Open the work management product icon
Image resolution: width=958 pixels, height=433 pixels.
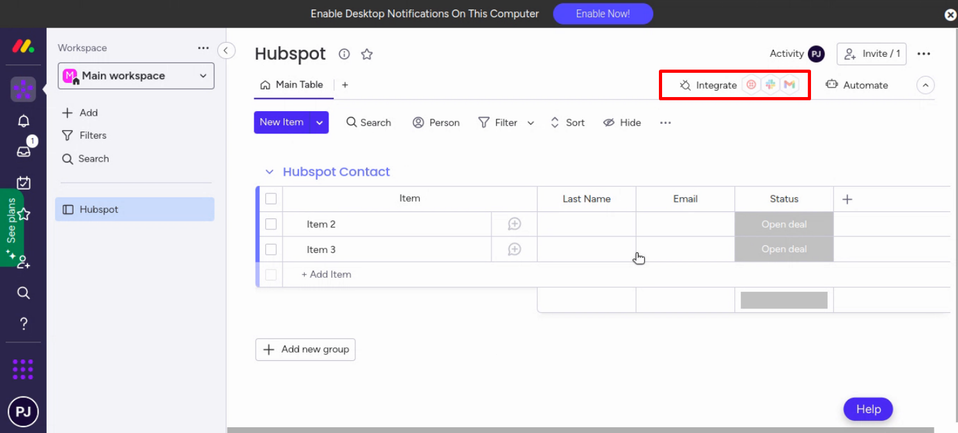(23, 89)
